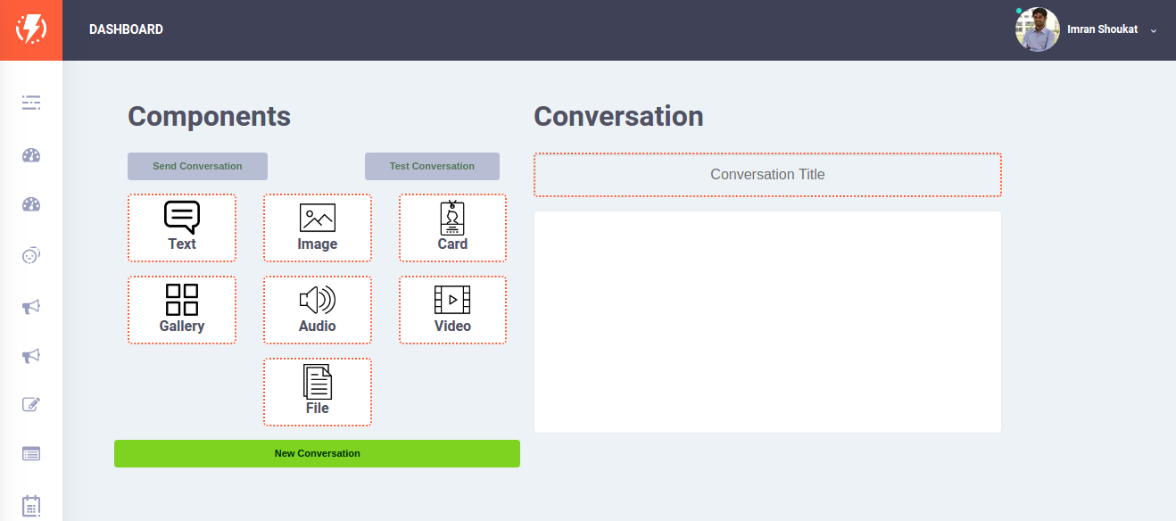Click the Conversation Title input field
This screenshot has height=521, width=1176.
tap(767, 174)
